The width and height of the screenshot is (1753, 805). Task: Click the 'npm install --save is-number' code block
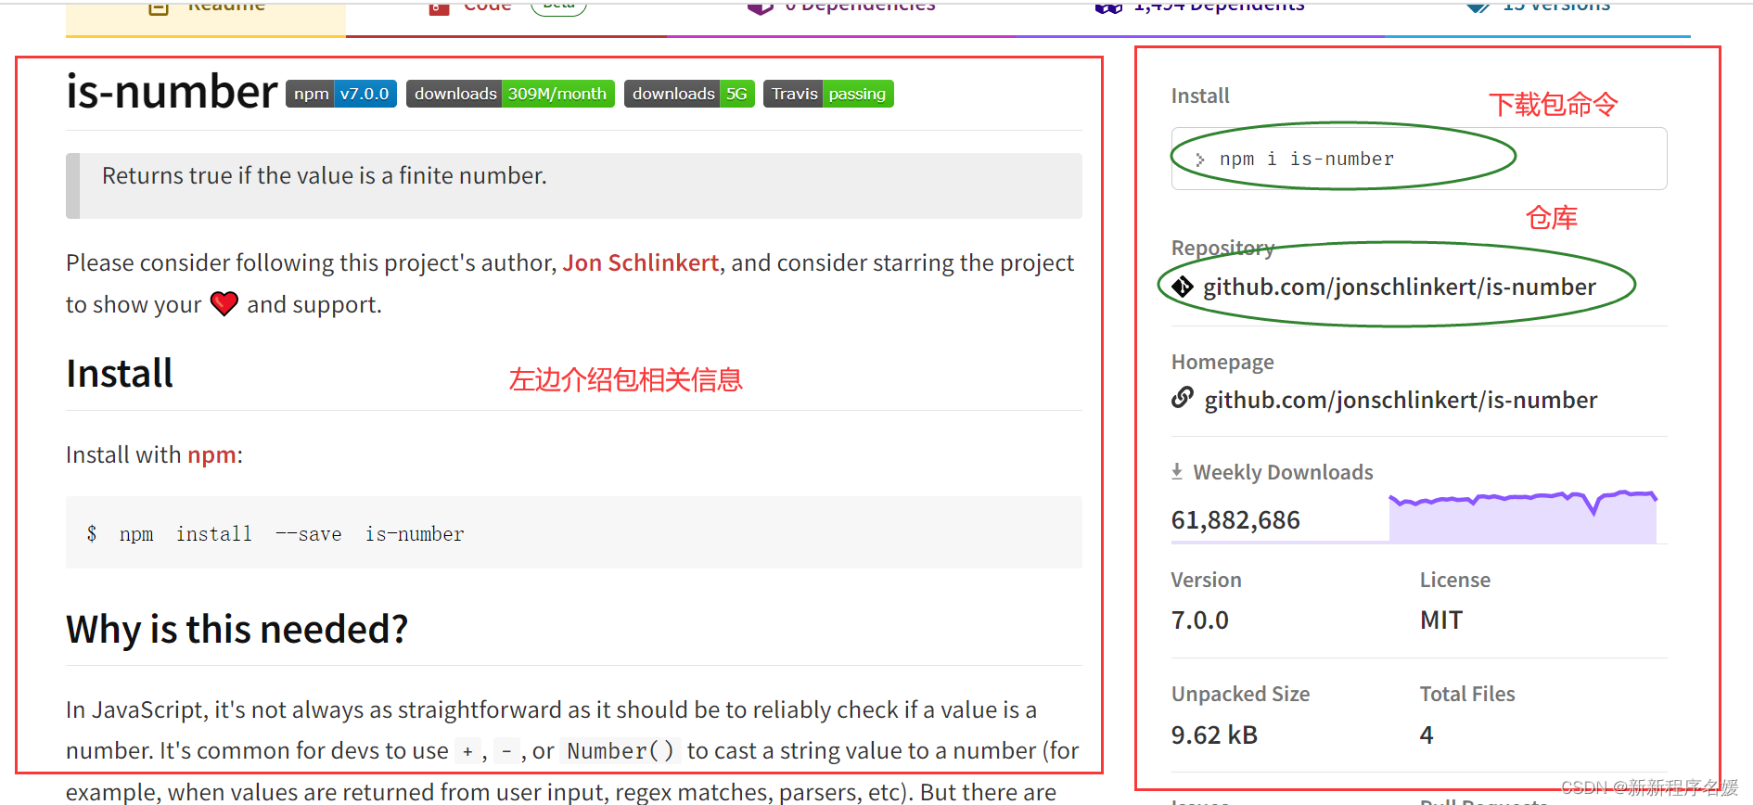[574, 532]
